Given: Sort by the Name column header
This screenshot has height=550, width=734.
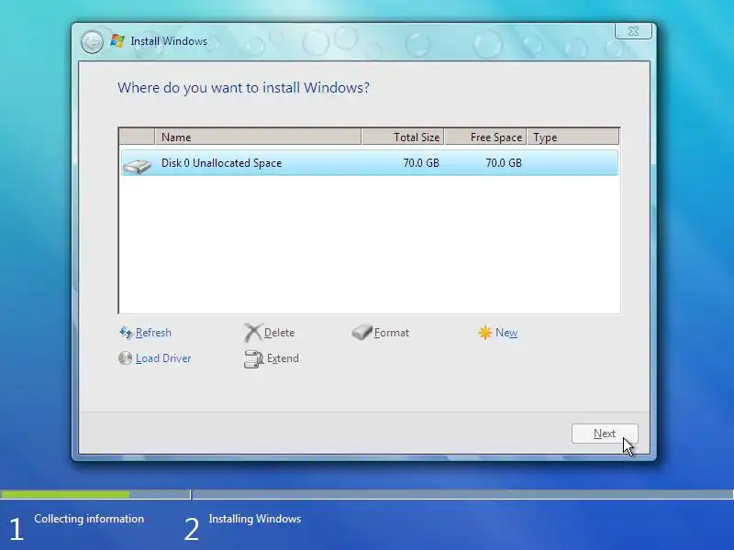Looking at the screenshot, I should click(258, 137).
